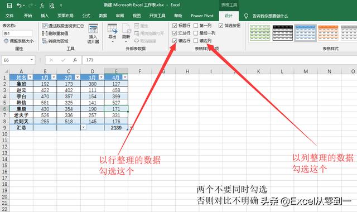Click the Refresh table icon

(126, 28)
